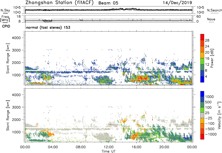The image size is (222, 153).
Task: Click the blue top segment of Velocity color bar
Action: 202,94
